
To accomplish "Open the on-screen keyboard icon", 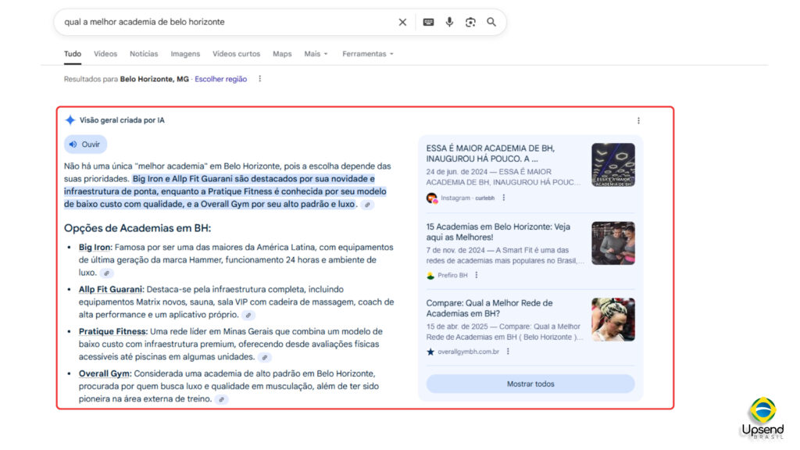I will point(429,22).
